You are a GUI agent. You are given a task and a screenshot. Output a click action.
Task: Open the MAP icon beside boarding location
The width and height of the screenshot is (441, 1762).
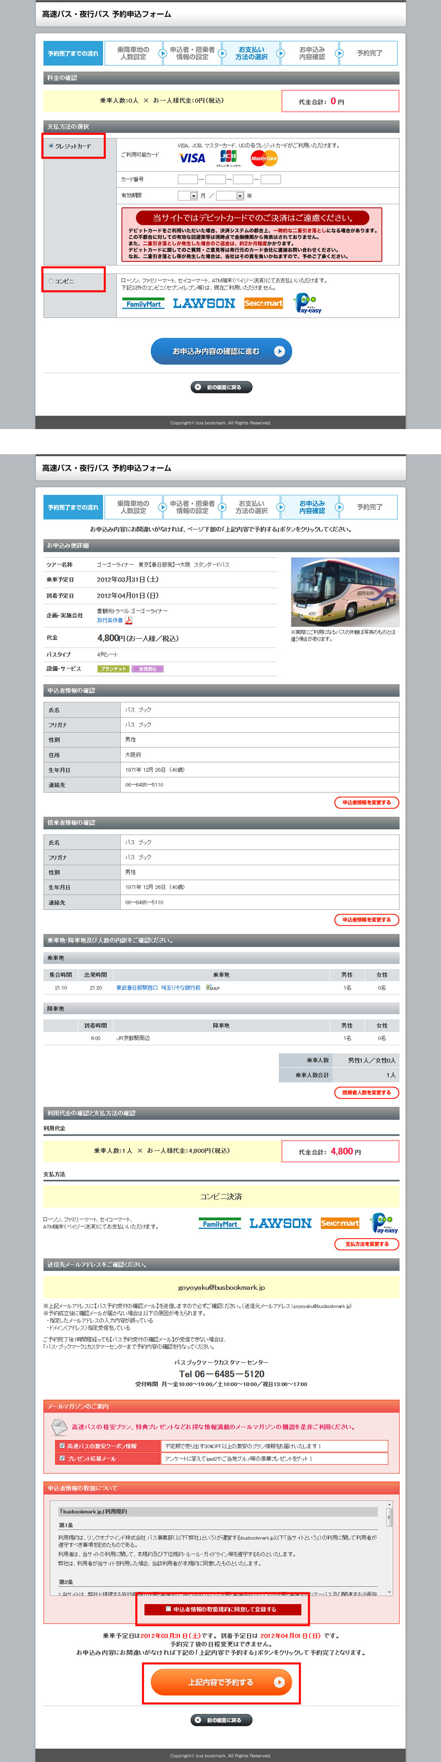click(213, 988)
